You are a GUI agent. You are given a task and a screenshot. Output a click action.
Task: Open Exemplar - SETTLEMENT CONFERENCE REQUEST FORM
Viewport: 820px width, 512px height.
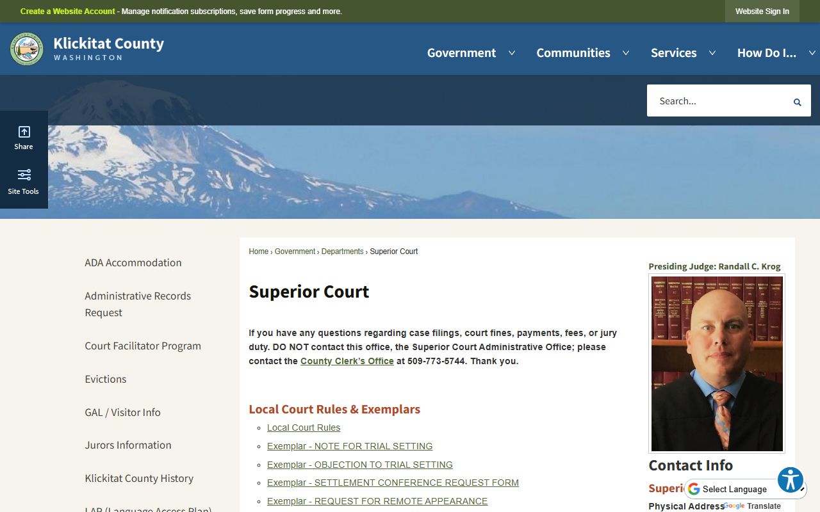393,483
